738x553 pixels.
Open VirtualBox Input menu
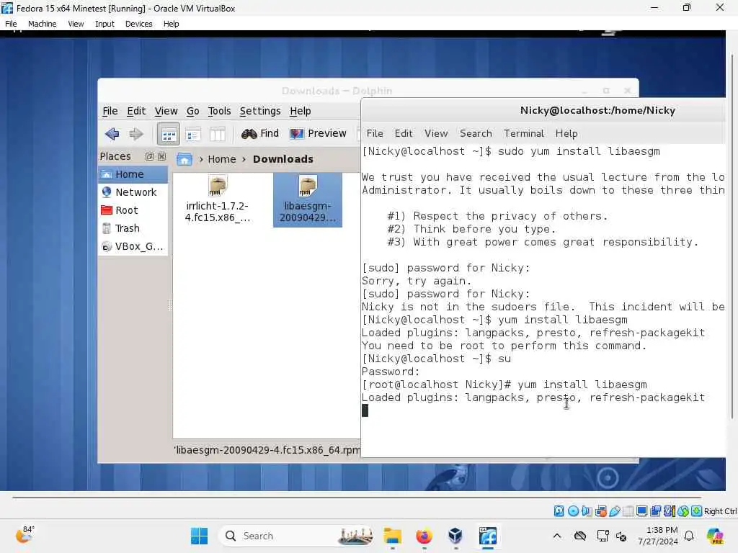pyautogui.click(x=105, y=24)
